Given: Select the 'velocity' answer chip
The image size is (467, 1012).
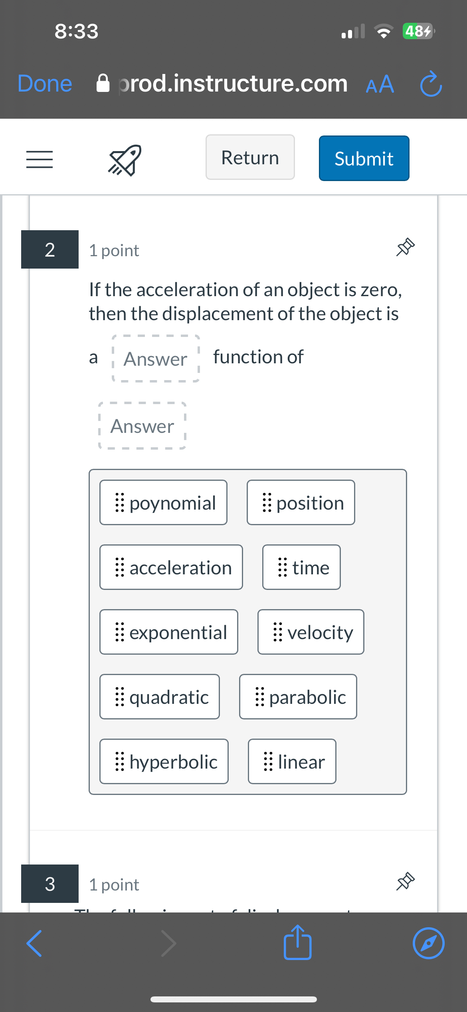Looking at the screenshot, I should pos(310,632).
